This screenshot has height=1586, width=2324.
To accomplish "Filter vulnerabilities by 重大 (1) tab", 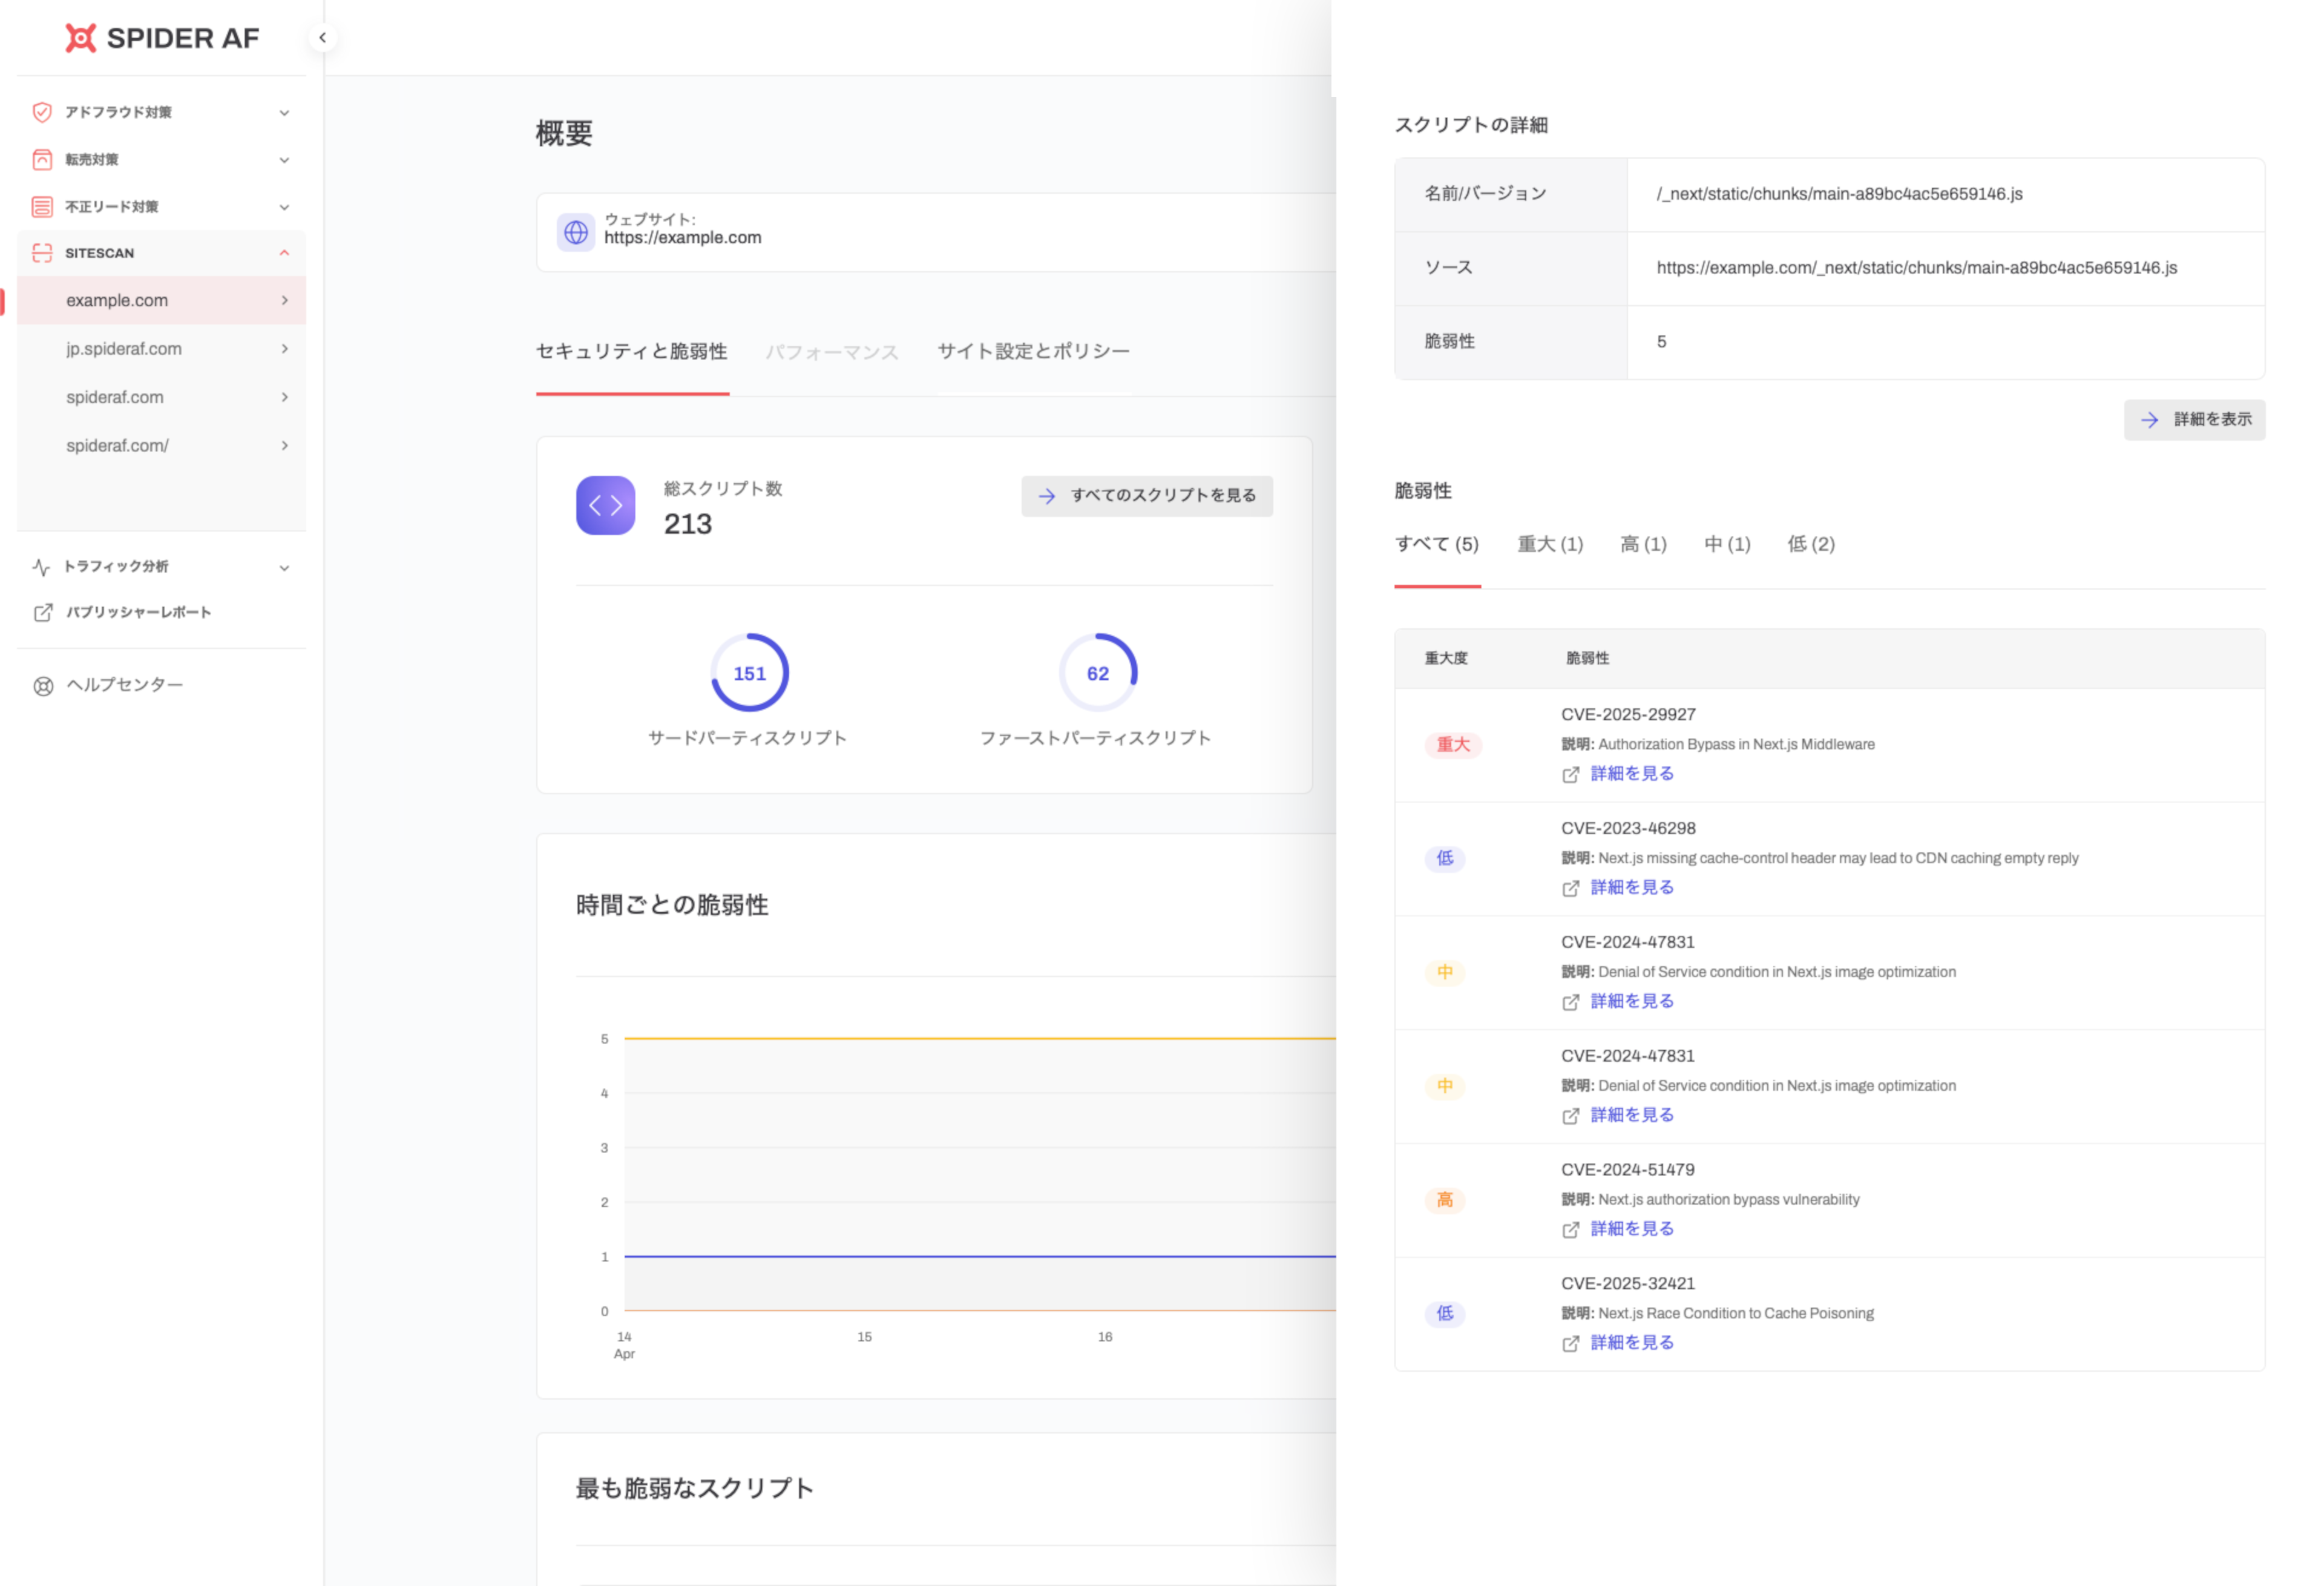I will pyautogui.click(x=1550, y=545).
